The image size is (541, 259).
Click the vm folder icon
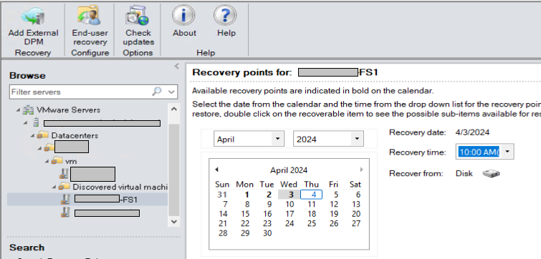(57, 161)
